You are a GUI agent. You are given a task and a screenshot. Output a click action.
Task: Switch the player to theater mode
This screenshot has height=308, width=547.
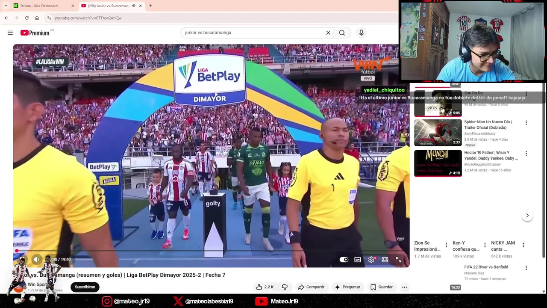(385, 260)
